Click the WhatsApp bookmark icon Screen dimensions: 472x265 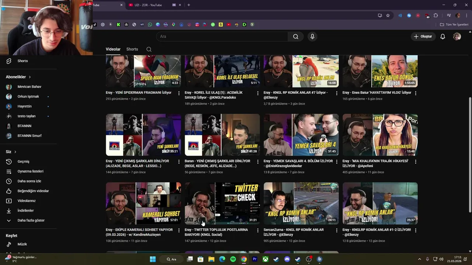tap(150, 25)
